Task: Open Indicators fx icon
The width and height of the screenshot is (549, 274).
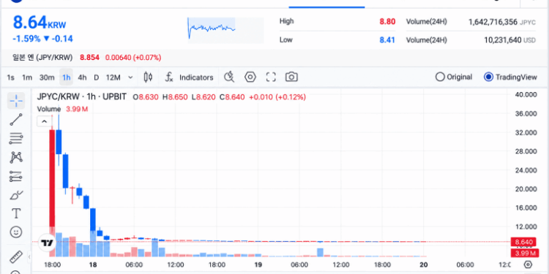Action: click(x=169, y=77)
